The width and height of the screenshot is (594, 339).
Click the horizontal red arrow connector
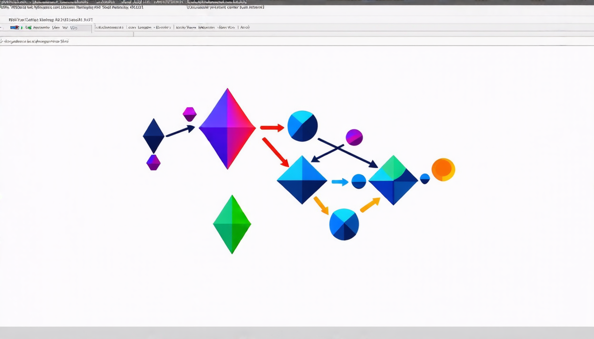tap(272, 128)
